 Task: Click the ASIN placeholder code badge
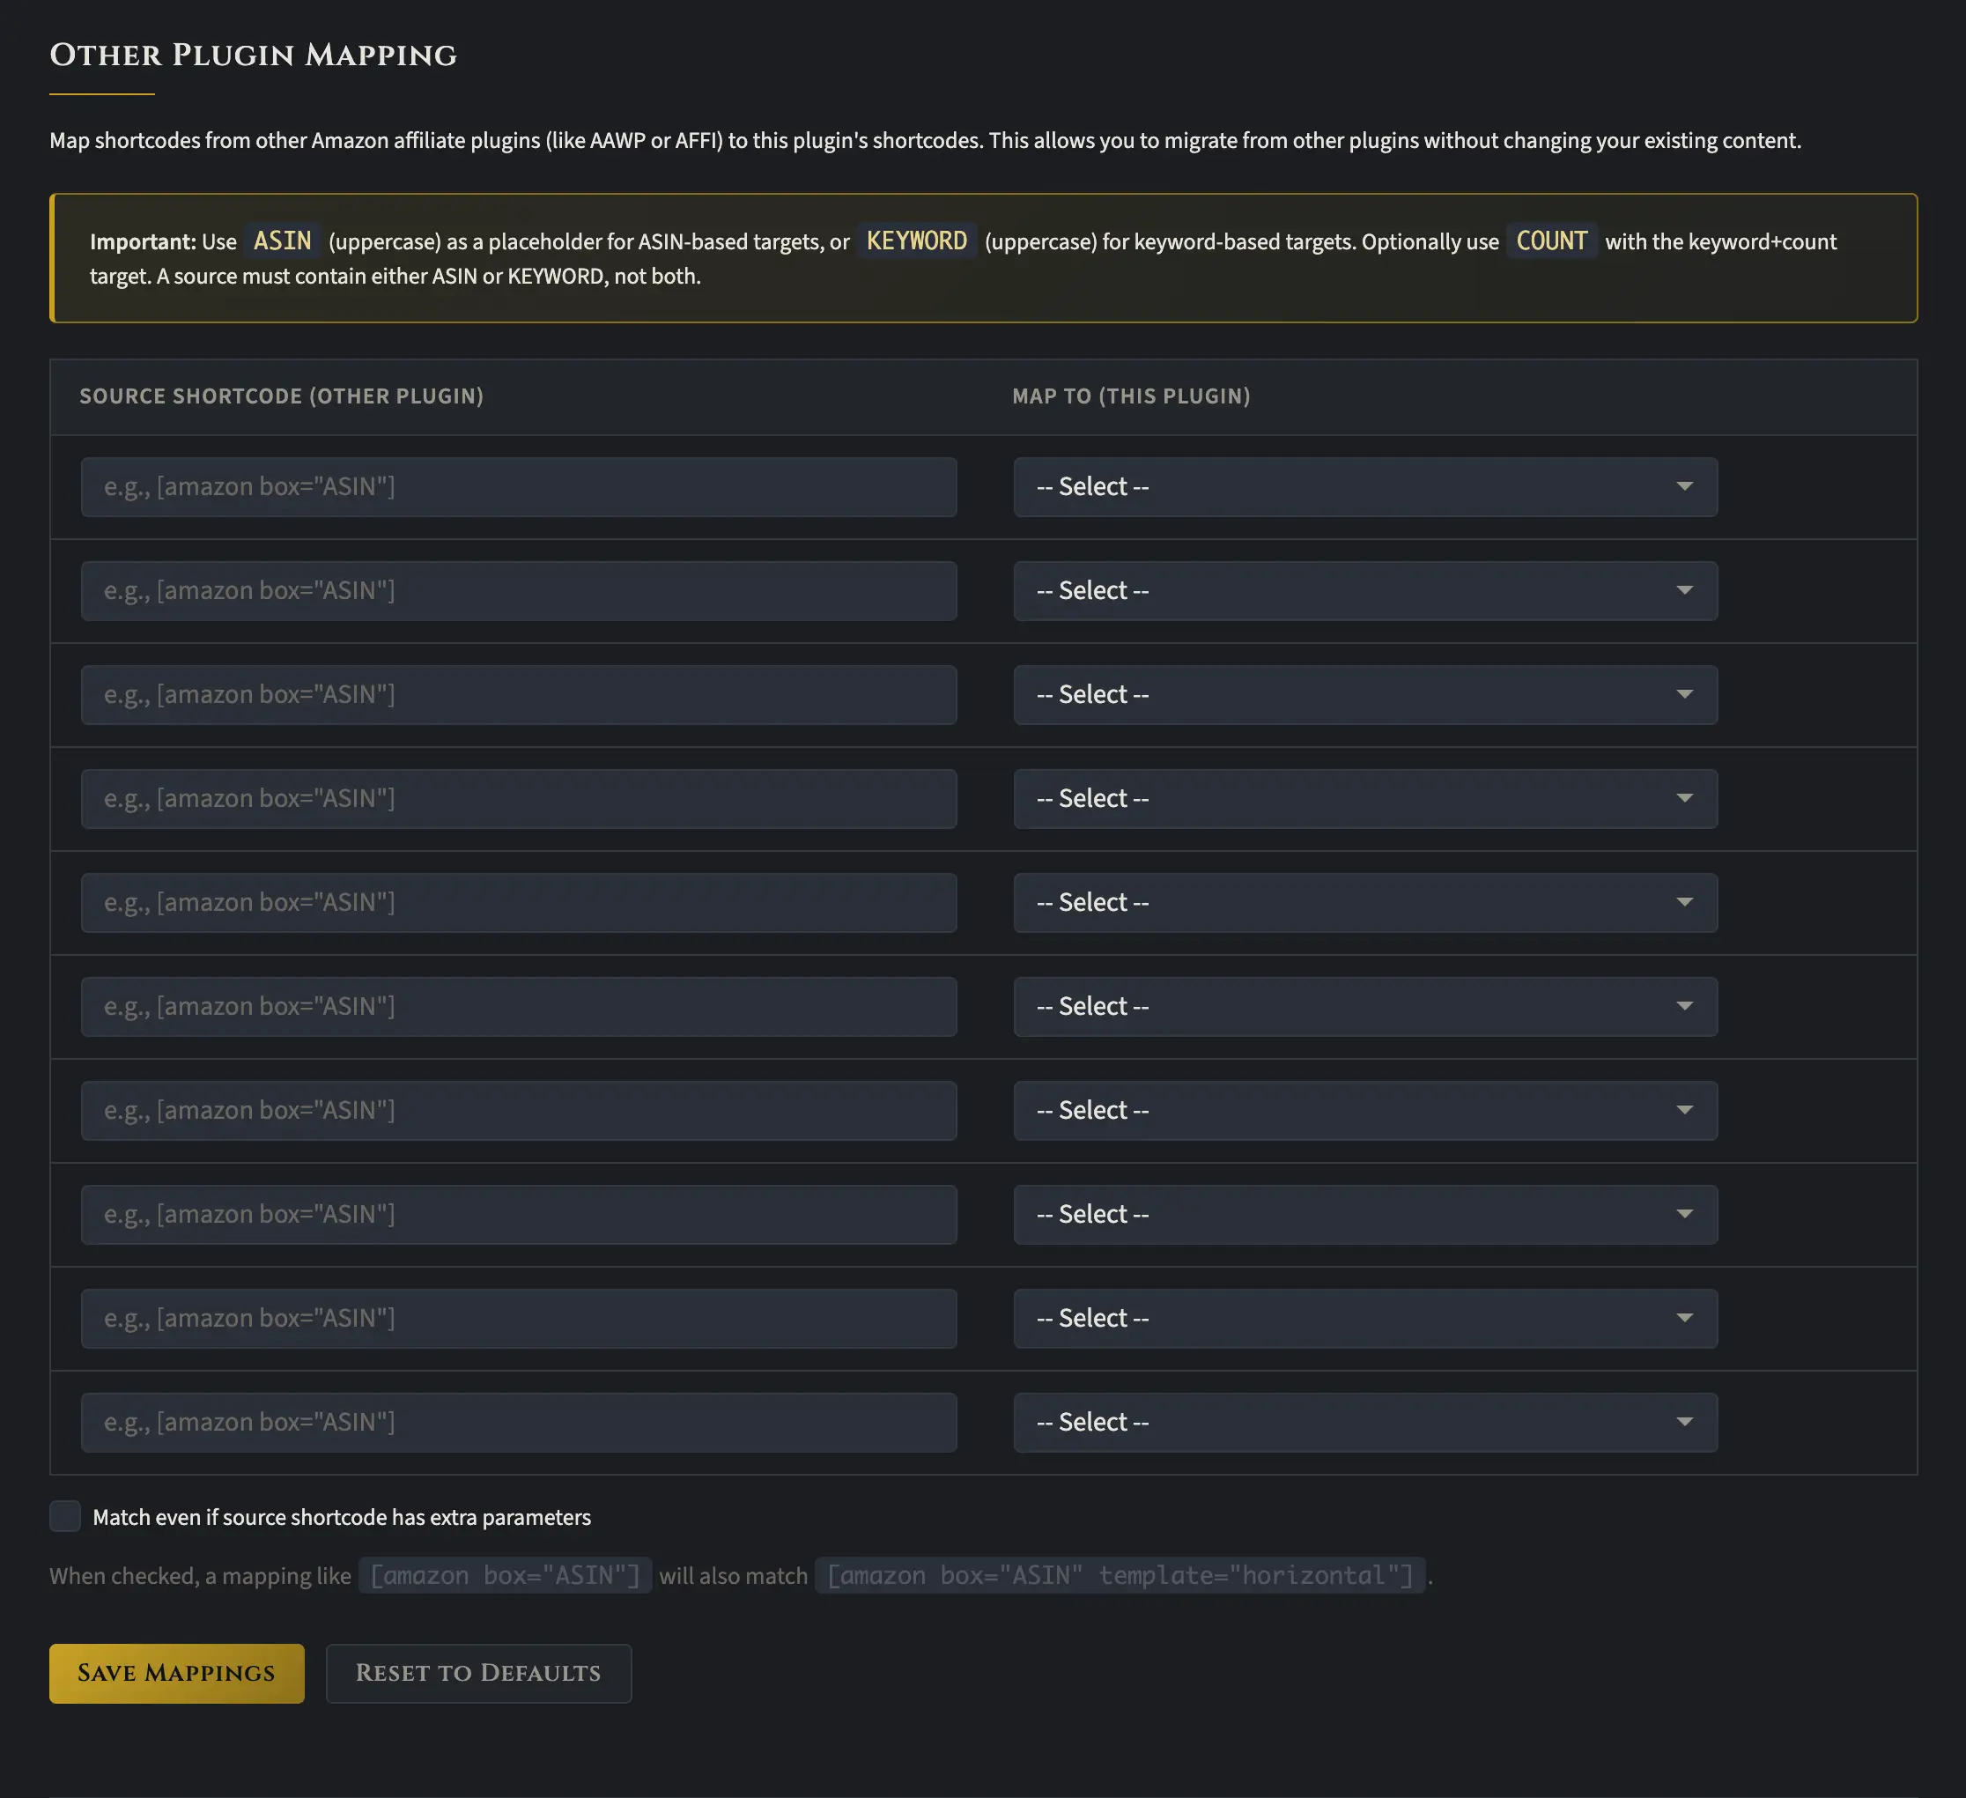[x=282, y=241]
